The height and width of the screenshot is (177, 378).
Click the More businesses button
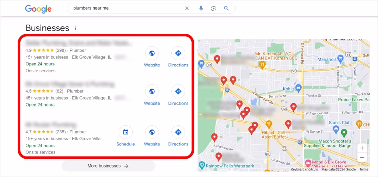point(108,166)
